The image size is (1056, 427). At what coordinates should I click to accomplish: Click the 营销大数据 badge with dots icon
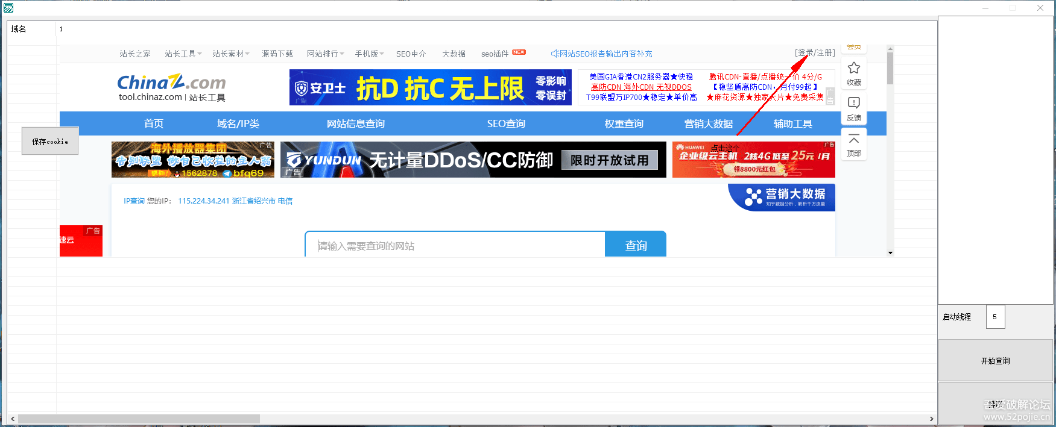(x=782, y=198)
